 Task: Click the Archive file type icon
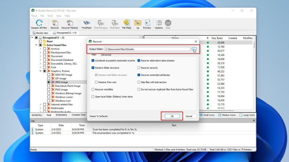(49, 49)
